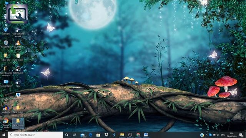Image resolution: width=246 pixels, height=138 pixels.
Task: Change the ENG input language
Action: click(x=223, y=135)
